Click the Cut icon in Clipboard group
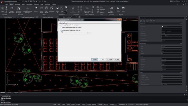The width and height of the screenshot is (188, 106). (x=6, y=7)
